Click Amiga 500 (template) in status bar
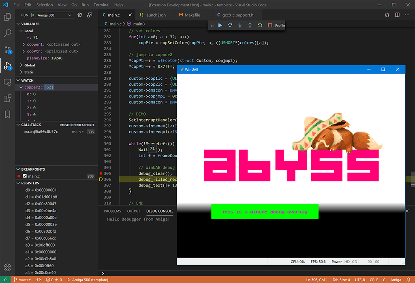The width and height of the screenshot is (415, 283). click(x=88, y=280)
